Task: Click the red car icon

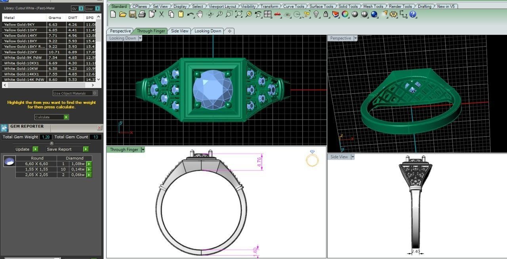Action: [277, 14]
